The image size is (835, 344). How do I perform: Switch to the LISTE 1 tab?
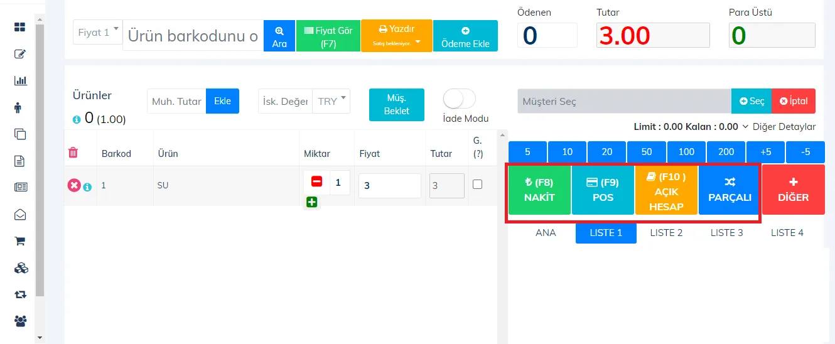tap(606, 232)
